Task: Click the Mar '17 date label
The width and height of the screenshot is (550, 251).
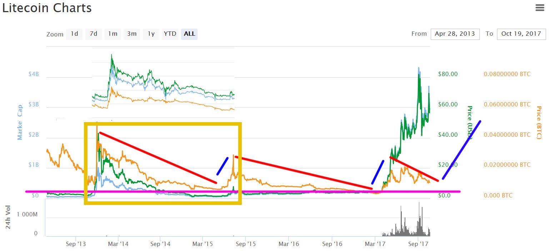Action: click(x=375, y=245)
